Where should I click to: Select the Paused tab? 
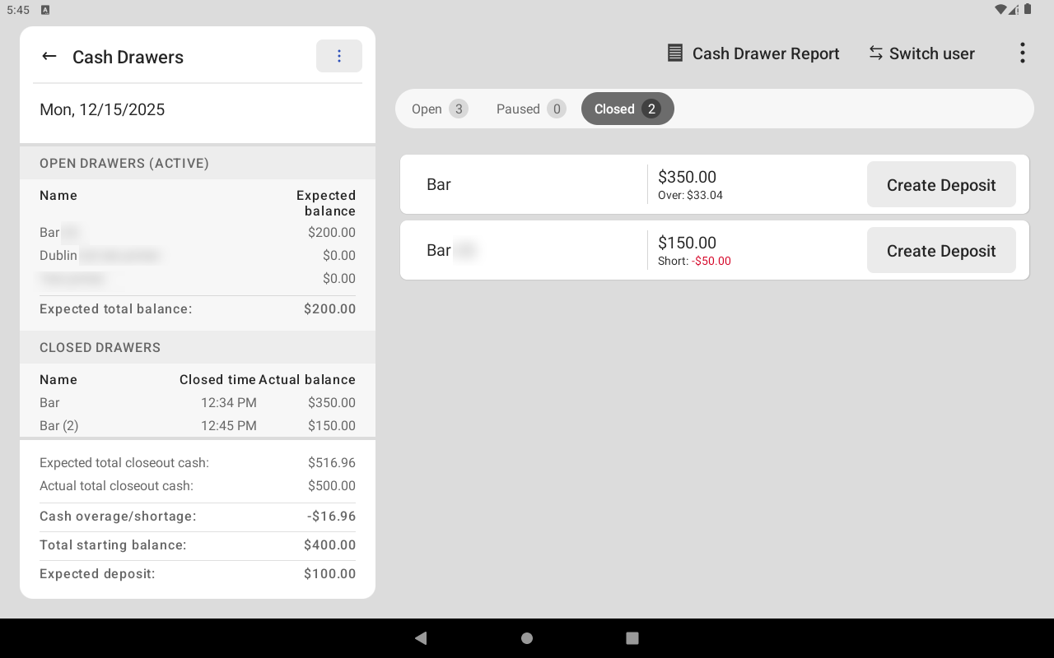click(530, 109)
